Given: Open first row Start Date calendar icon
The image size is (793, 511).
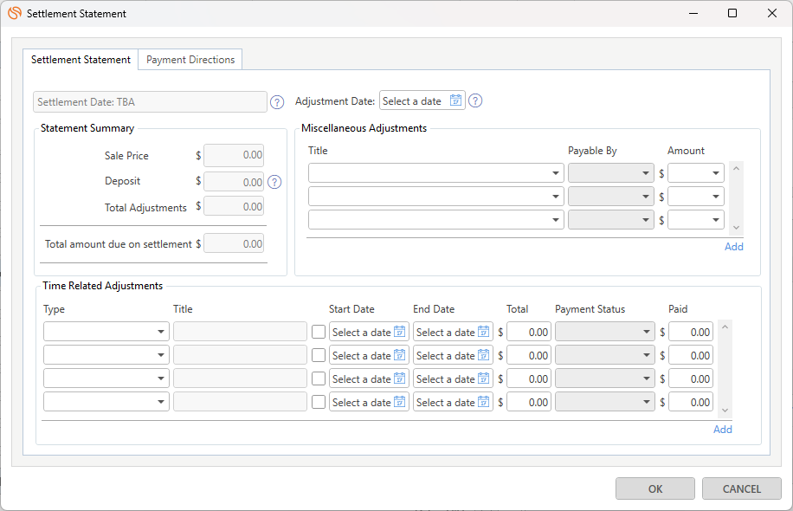Looking at the screenshot, I should (400, 332).
